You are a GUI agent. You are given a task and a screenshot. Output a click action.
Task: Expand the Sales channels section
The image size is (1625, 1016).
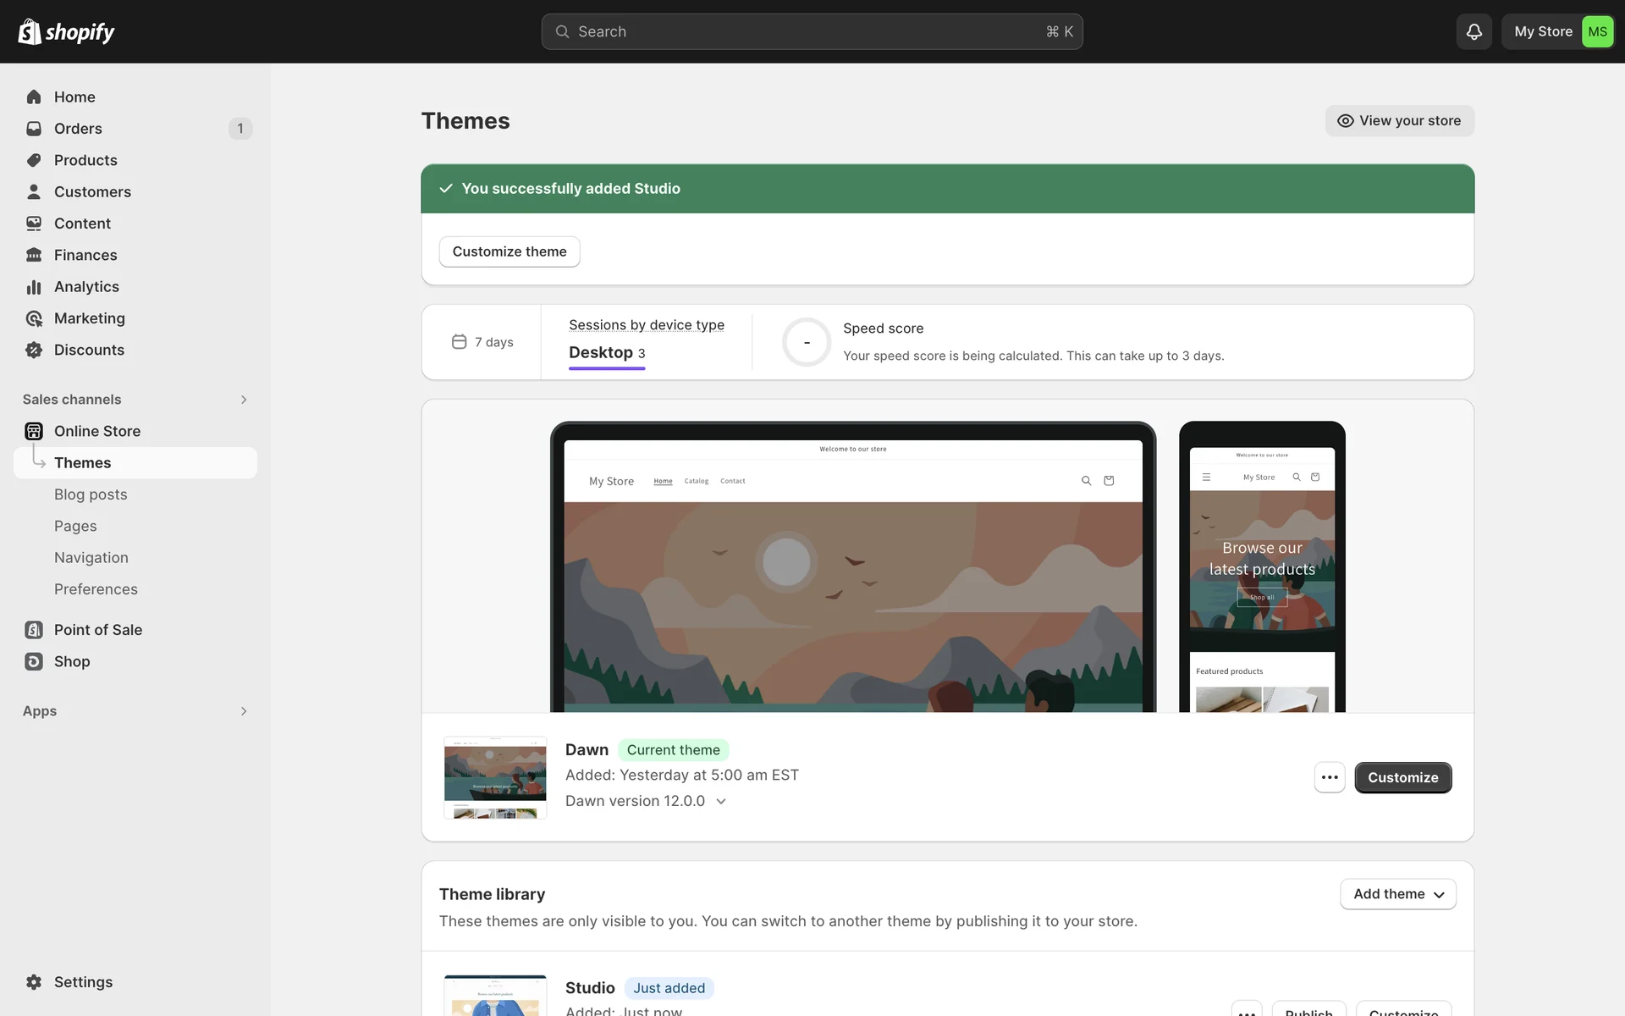[244, 400]
